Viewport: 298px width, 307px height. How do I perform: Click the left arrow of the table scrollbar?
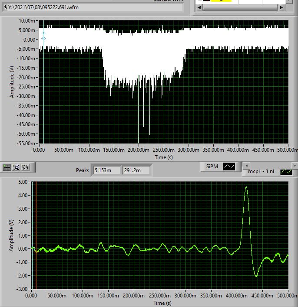click(x=199, y=7)
